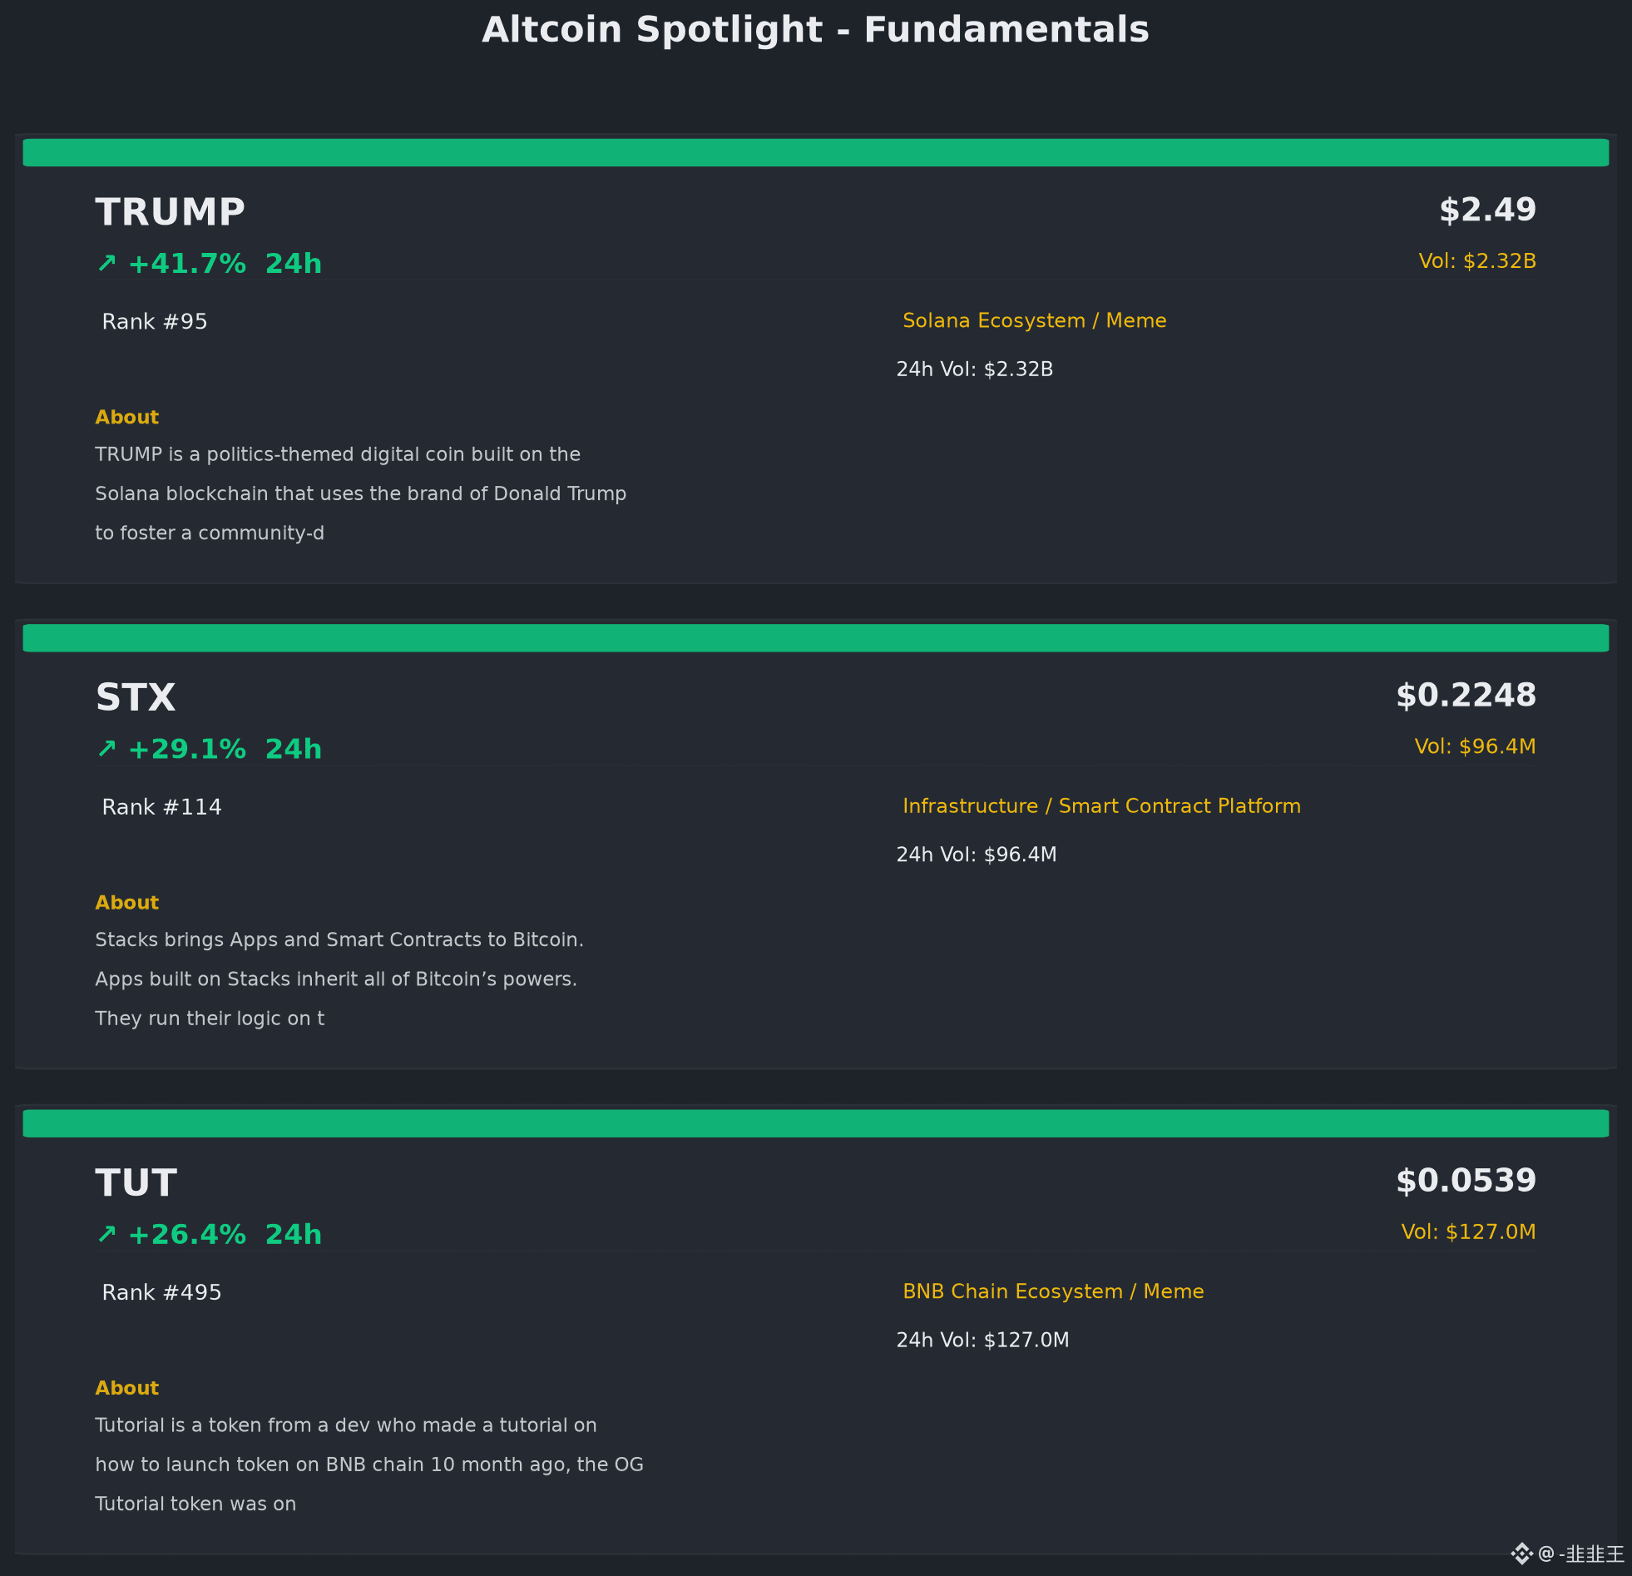Screen dimensions: 1632x1576
Task: Open Infrastructure / Smart Contract Platform category
Action: tap(1101, 806)
